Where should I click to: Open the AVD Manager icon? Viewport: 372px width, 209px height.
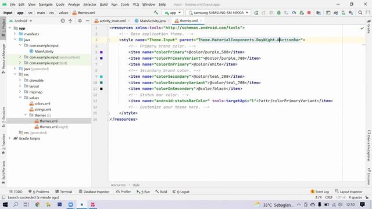(x=344, y=13)
